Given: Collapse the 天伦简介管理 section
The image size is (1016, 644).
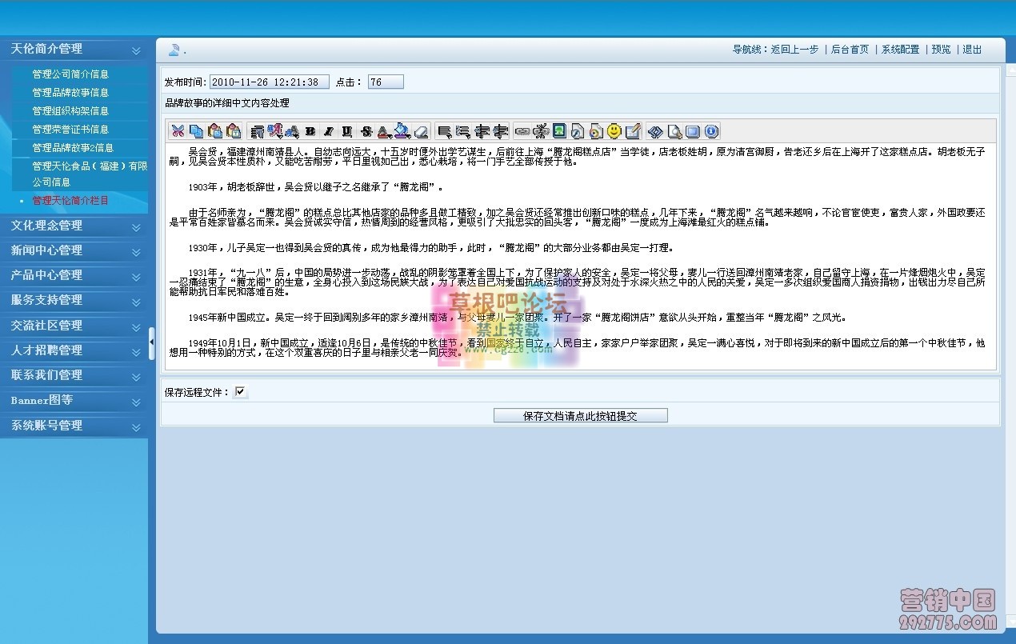Looking at the screenshot, I should (x=136, y=50).
